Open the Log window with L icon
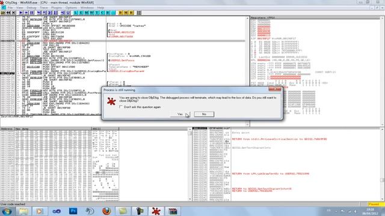 pos(76,13)
